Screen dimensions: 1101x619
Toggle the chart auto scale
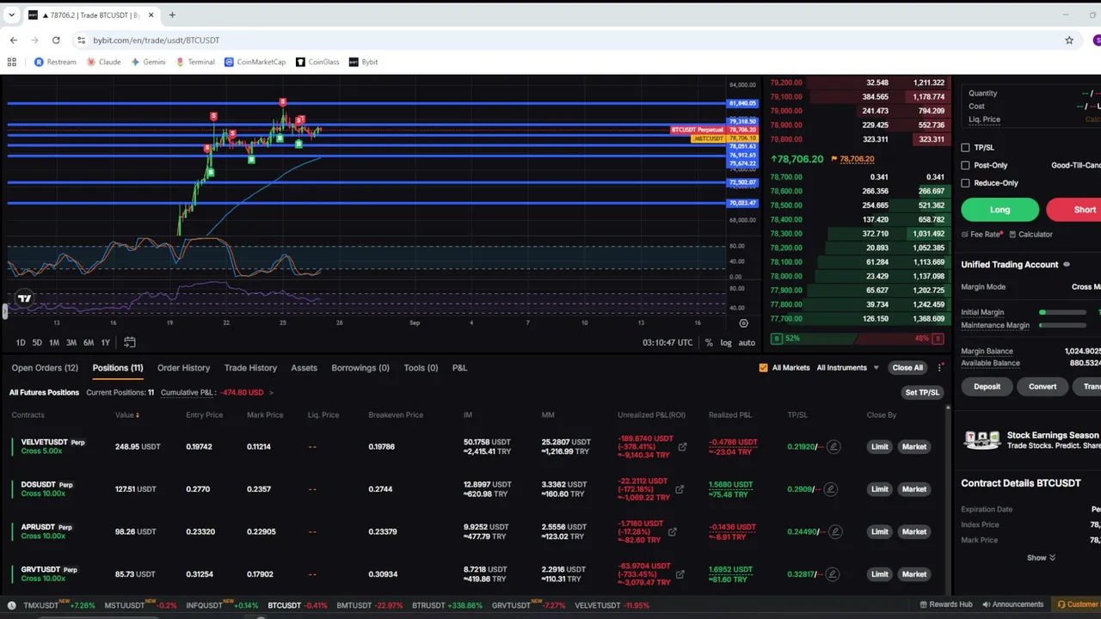(747, 342)
